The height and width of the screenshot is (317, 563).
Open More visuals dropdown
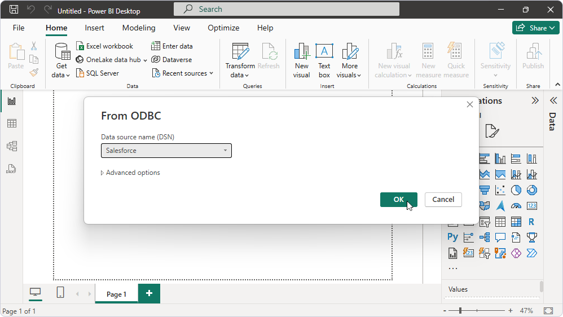(x=349, y=60)
